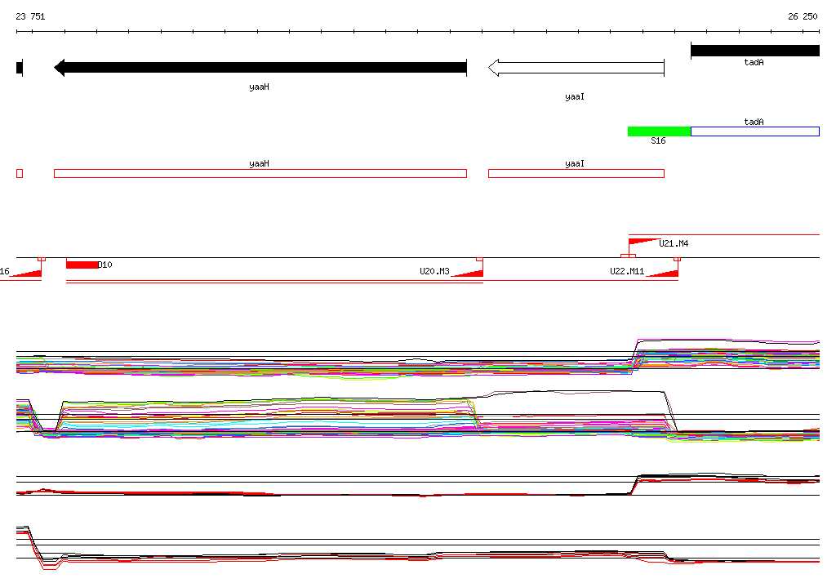Screen dimensions: 836x583
Task: Click the 23 751 start coordinate label
Action: pyautogui.click(x=30, y=16)
